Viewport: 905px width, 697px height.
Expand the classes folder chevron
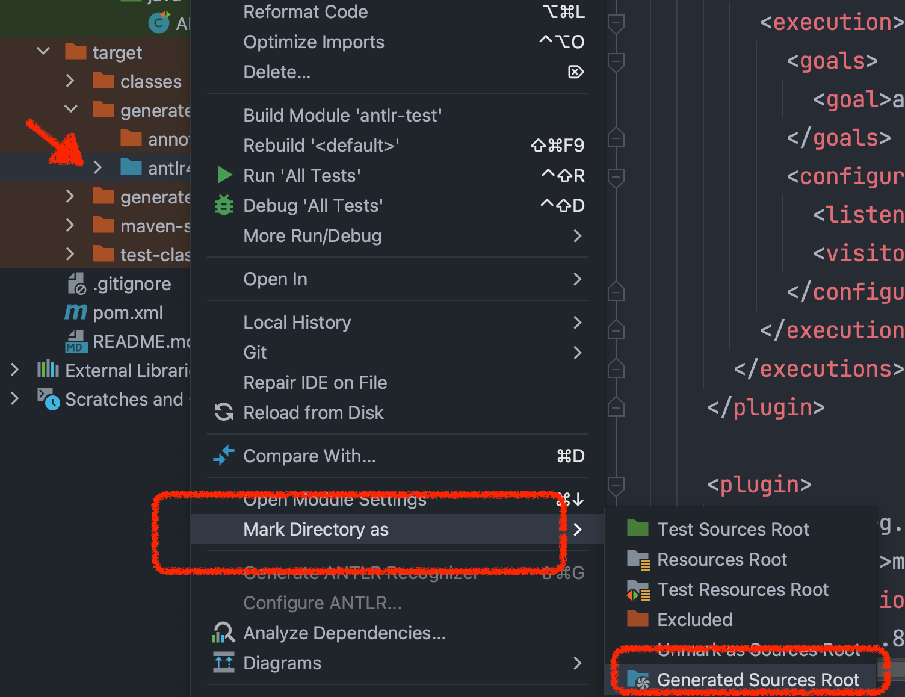point(70,81)
